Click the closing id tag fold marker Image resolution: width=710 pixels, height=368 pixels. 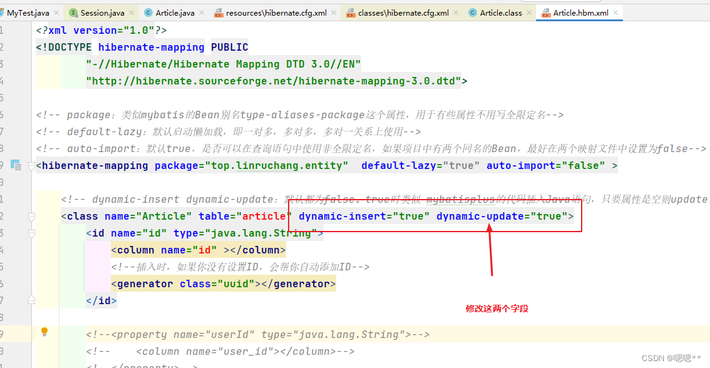(x=31, y=300)
